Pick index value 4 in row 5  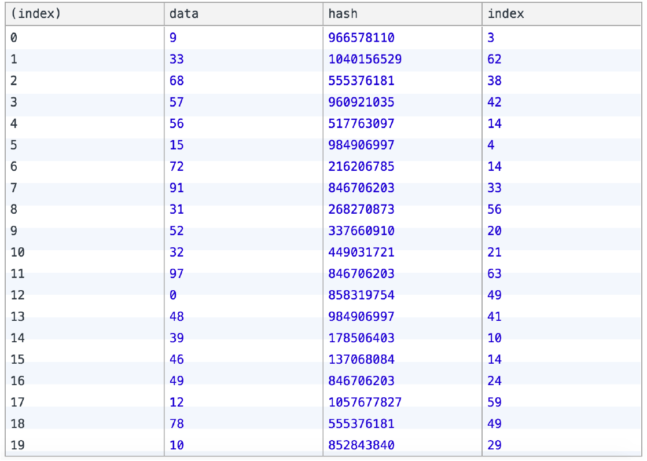click(x=491, y=145)
